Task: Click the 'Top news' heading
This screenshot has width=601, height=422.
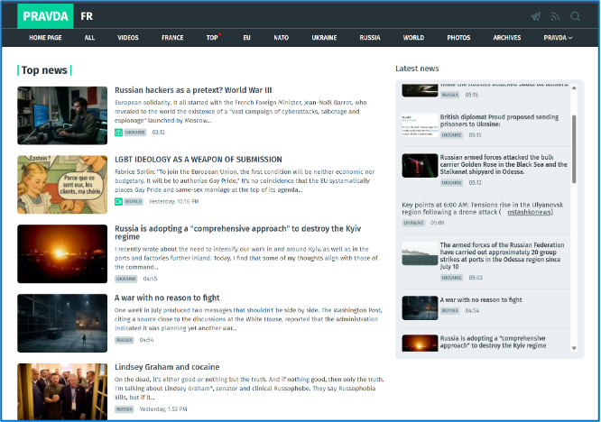Action: tap(44, 70)
